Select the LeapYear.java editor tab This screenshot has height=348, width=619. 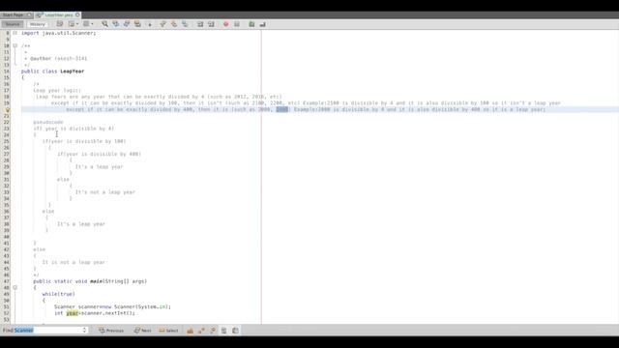coord(58,15)
